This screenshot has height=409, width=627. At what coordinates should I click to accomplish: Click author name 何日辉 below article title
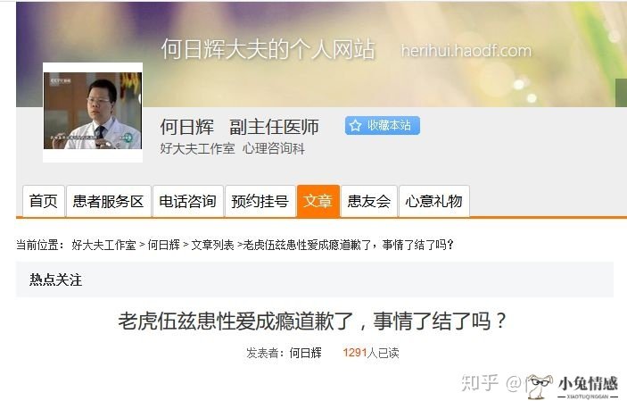306,353
